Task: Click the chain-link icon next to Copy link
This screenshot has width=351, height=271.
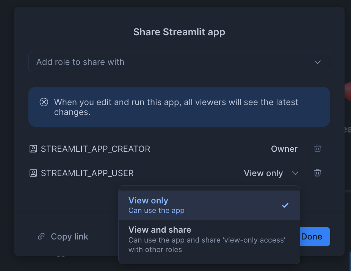Action: click(x=41, y=236)
